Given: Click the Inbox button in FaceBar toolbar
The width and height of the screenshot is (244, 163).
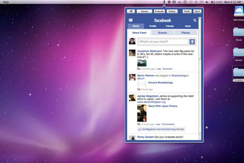Looking at the screenshot, I should click(x=172, y=11).
